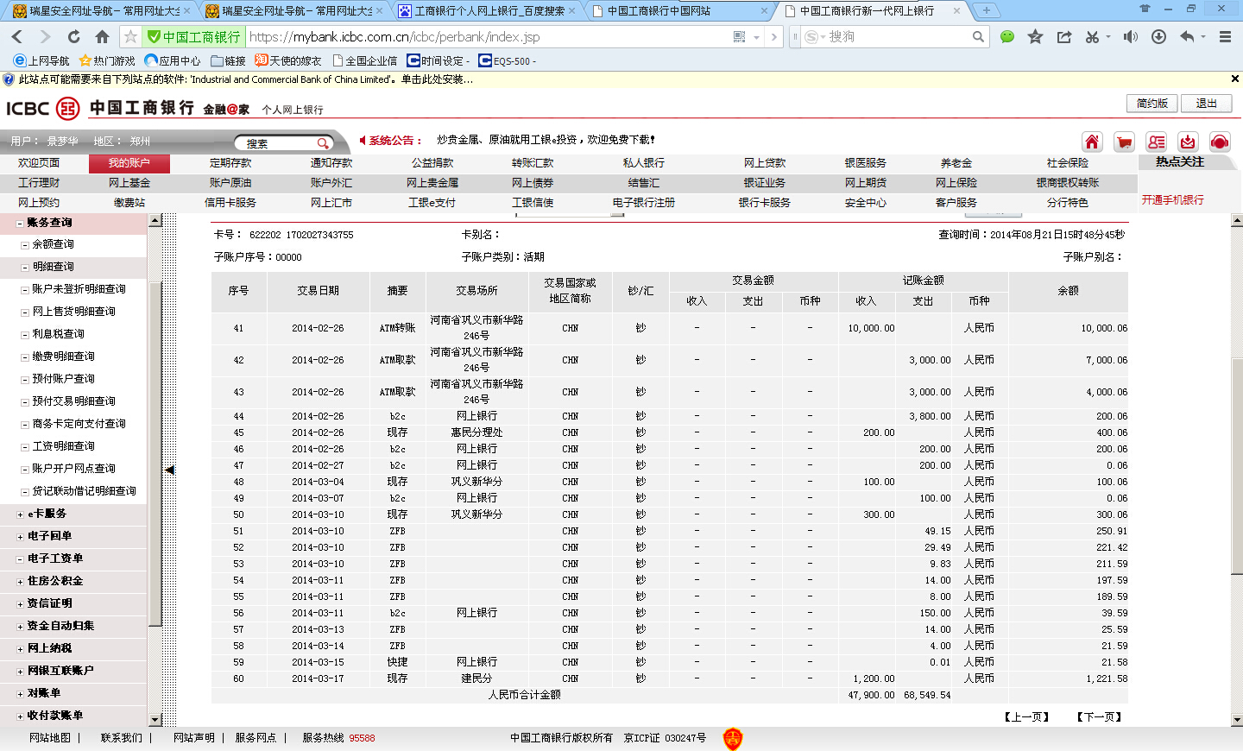Click the sidebar scroll-down arrow
The image size is (1243, 751).
[155, 720]
